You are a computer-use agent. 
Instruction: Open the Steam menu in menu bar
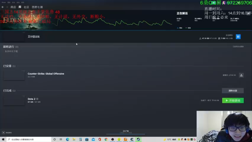3,3
